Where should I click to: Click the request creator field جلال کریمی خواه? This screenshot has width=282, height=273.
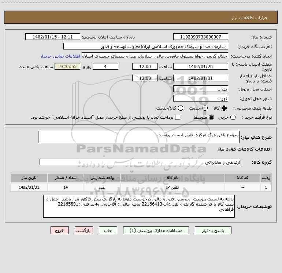tap(155, 56)
